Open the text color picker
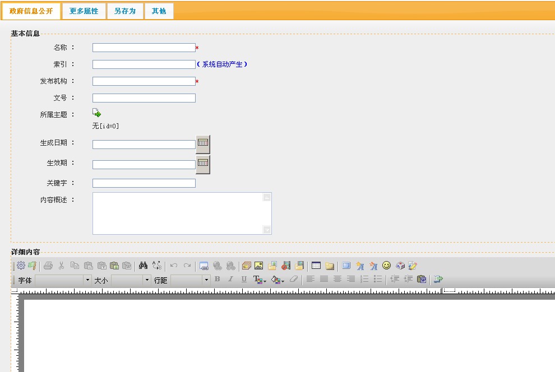Image resolution: width=555 pixels, height=372 pixels. [x=260, y=280]
